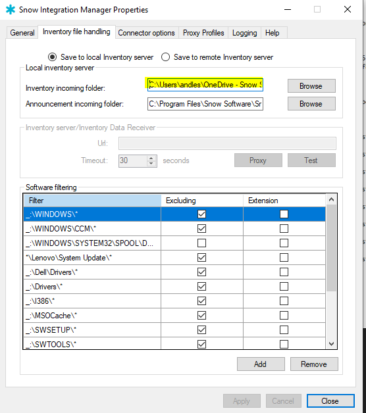Toggle Excluding for _:\SWTOOLS\* row
This screenshot has width=366, height=413.
tap(201, 344)
